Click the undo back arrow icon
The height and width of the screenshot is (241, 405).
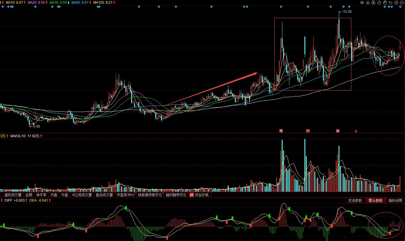tap(391, 3)
